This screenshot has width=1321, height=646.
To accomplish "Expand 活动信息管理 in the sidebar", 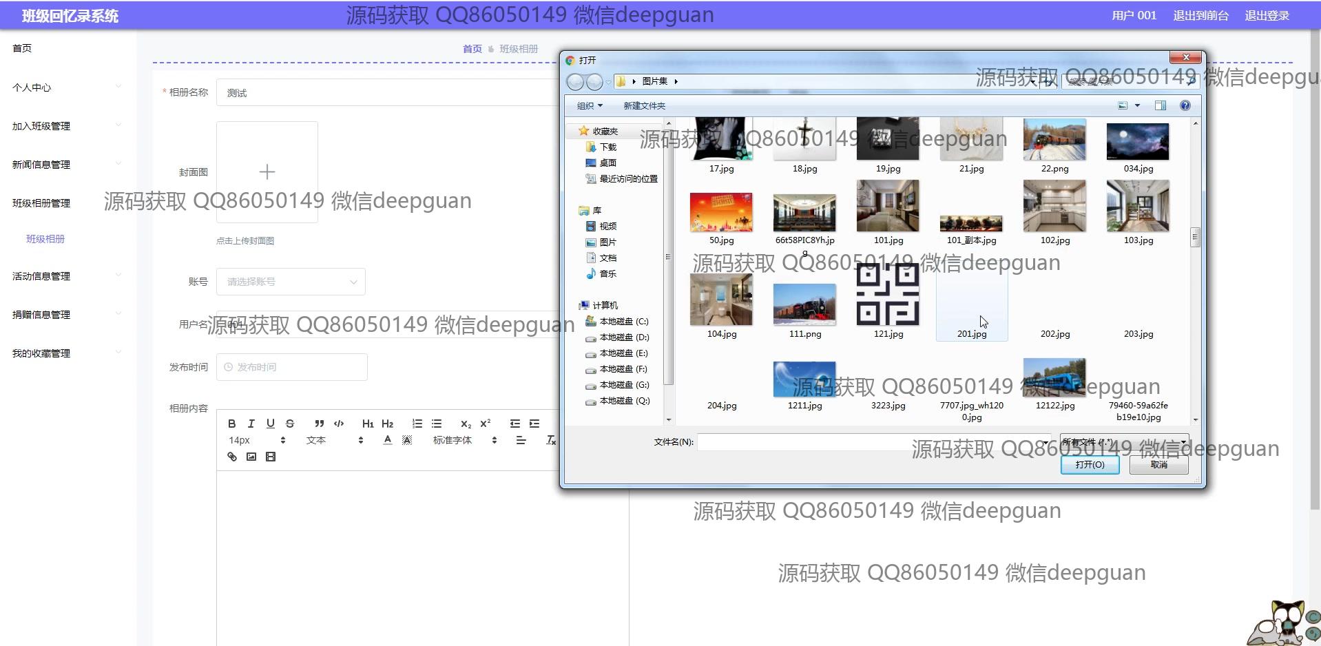I will tap(41, 276).
